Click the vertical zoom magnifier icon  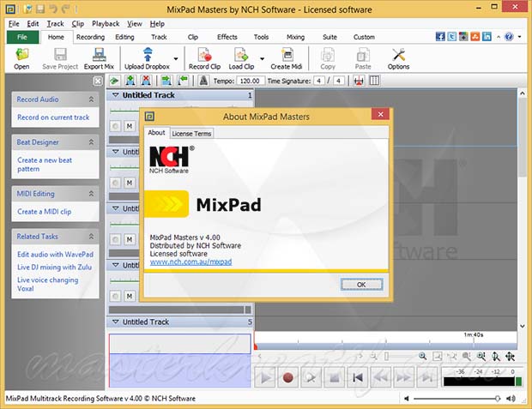496,356
